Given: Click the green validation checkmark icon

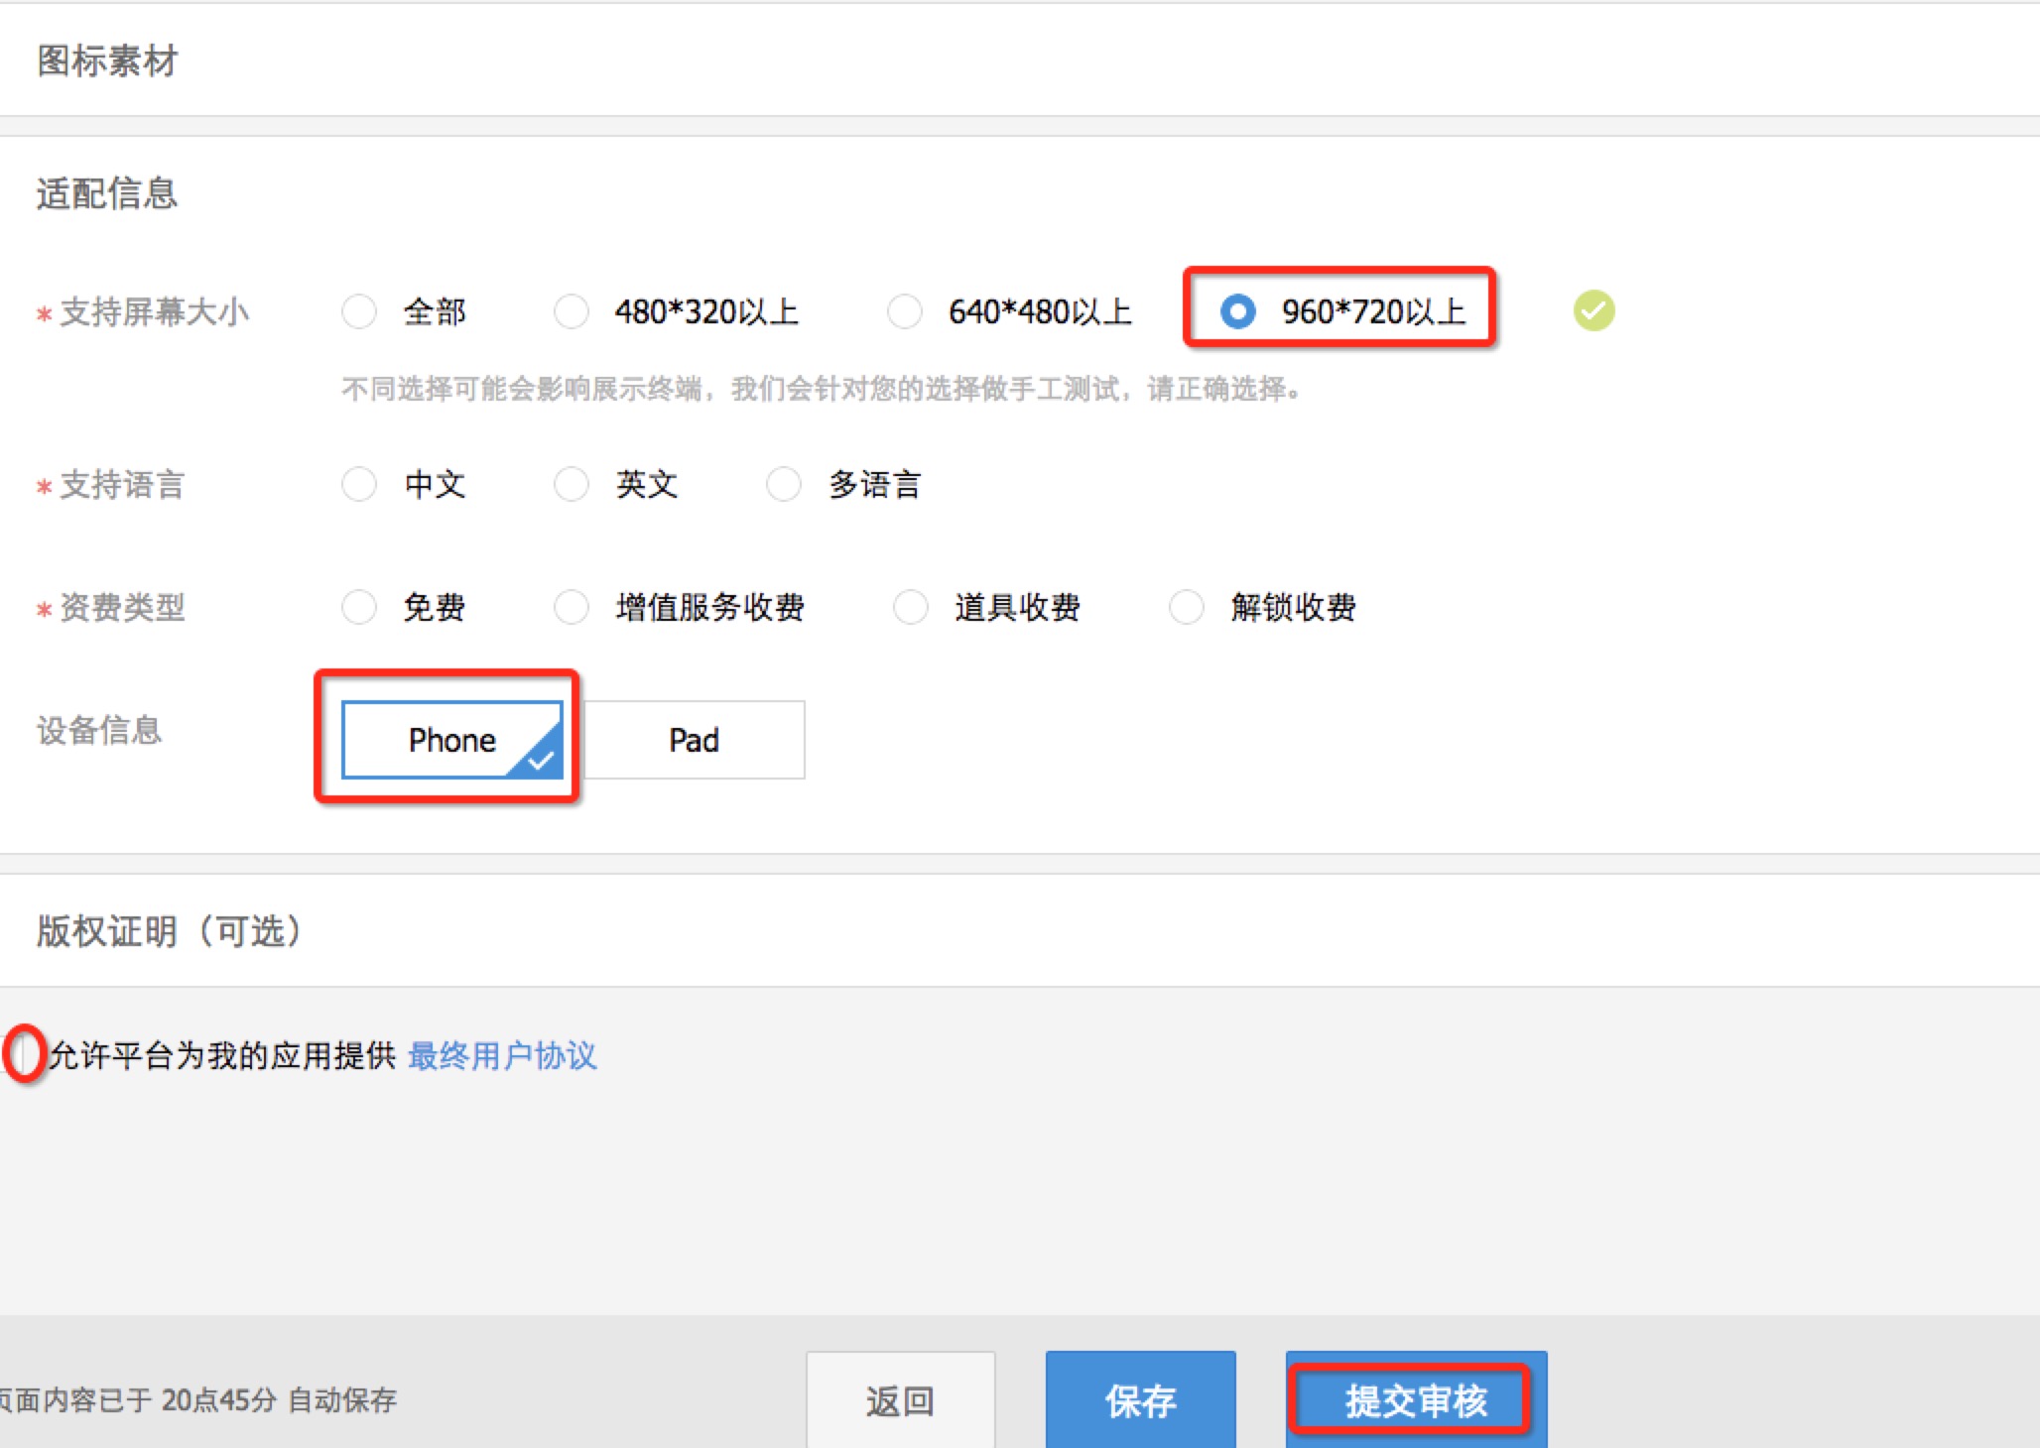Looking at the screenshot, I should click(x=1594, y=311).
